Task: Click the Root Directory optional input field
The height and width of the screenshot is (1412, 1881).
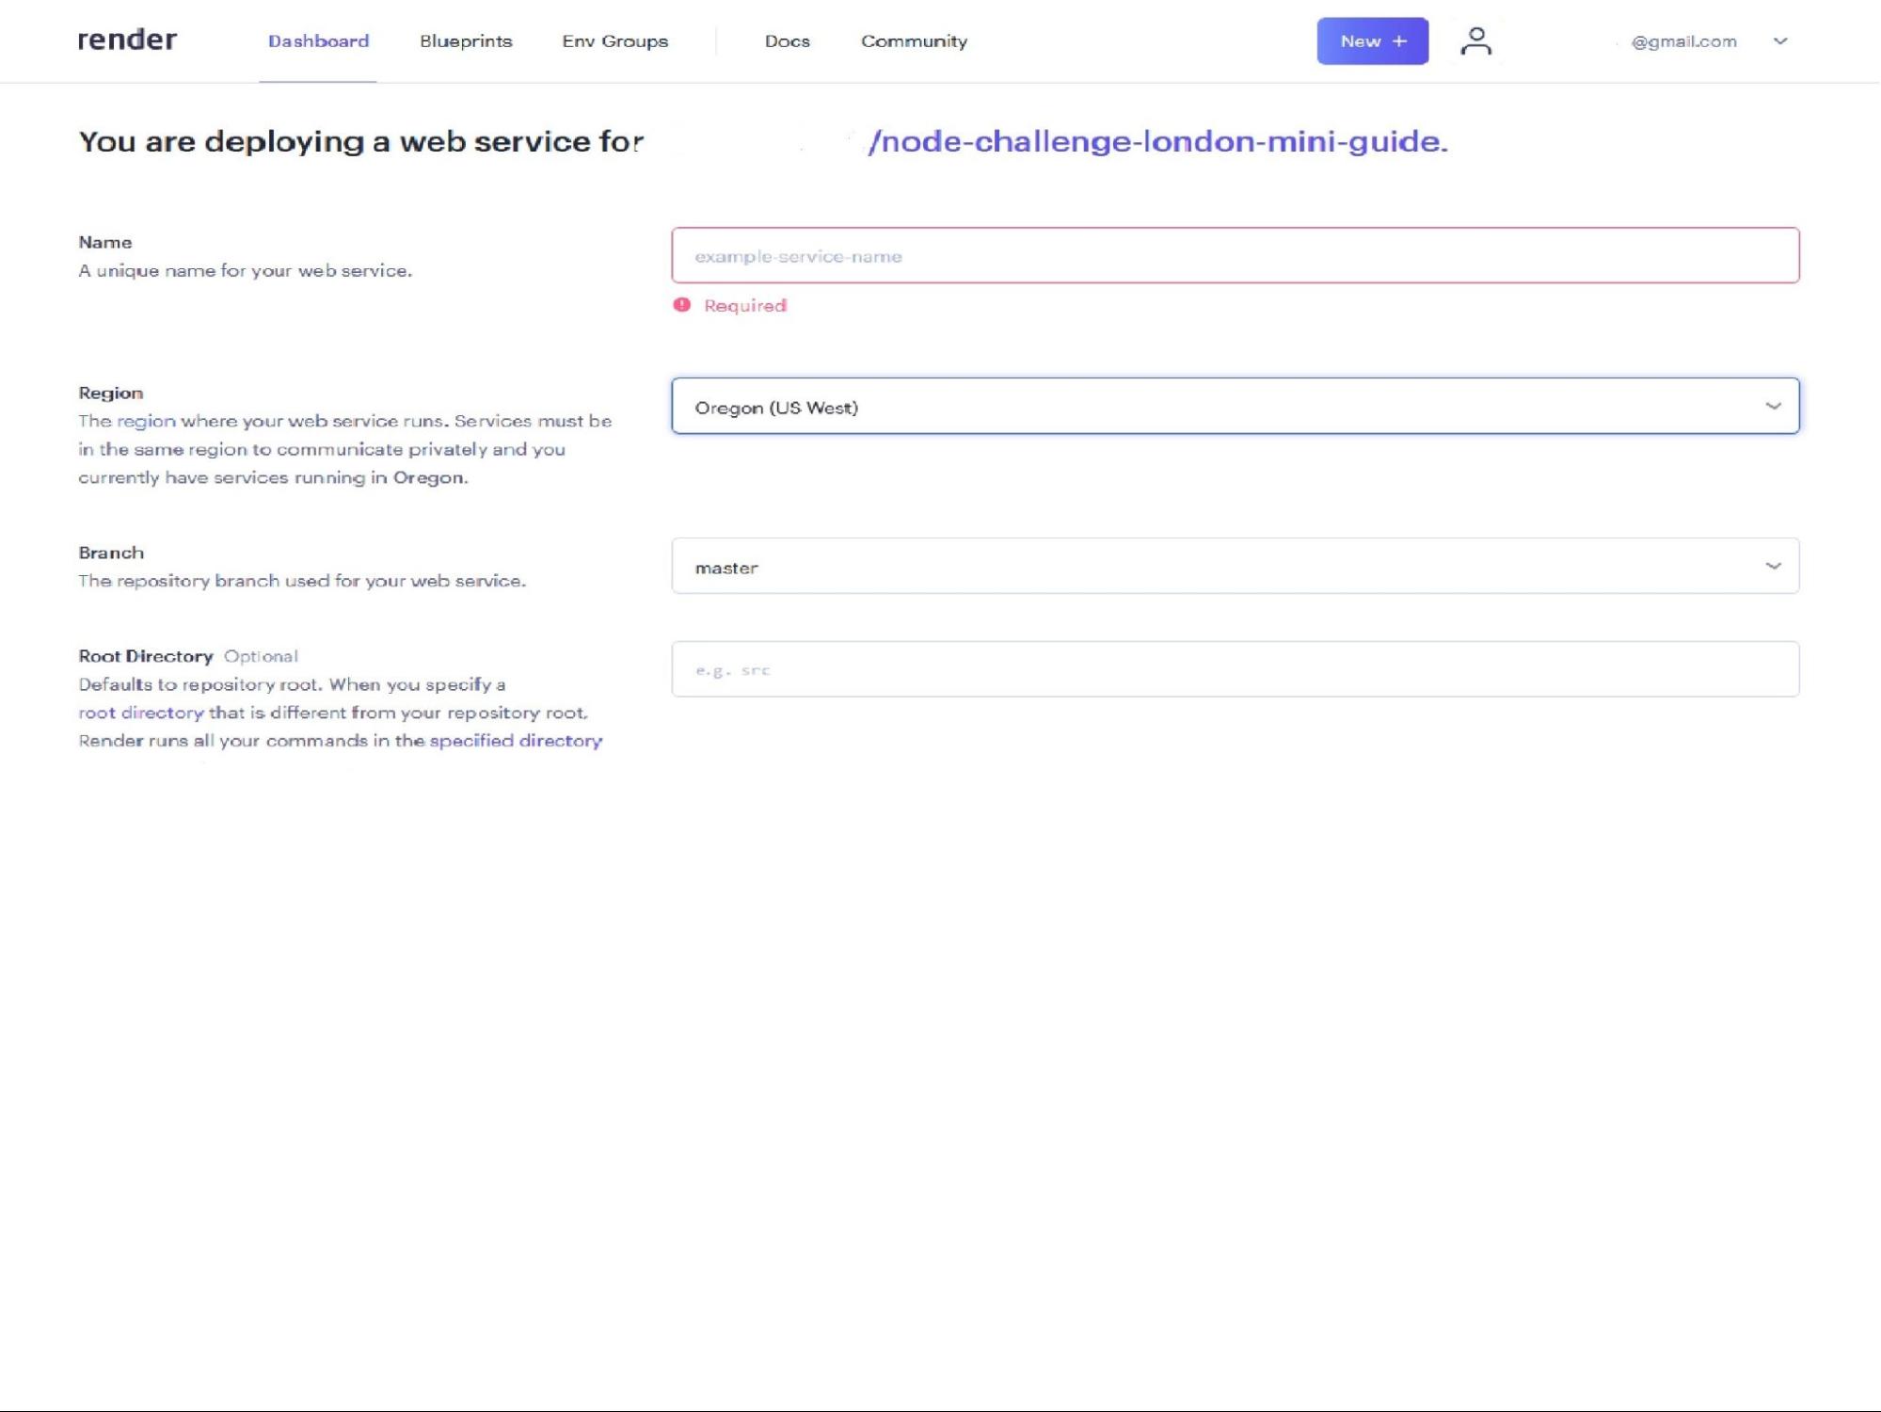Action: 1235,669
